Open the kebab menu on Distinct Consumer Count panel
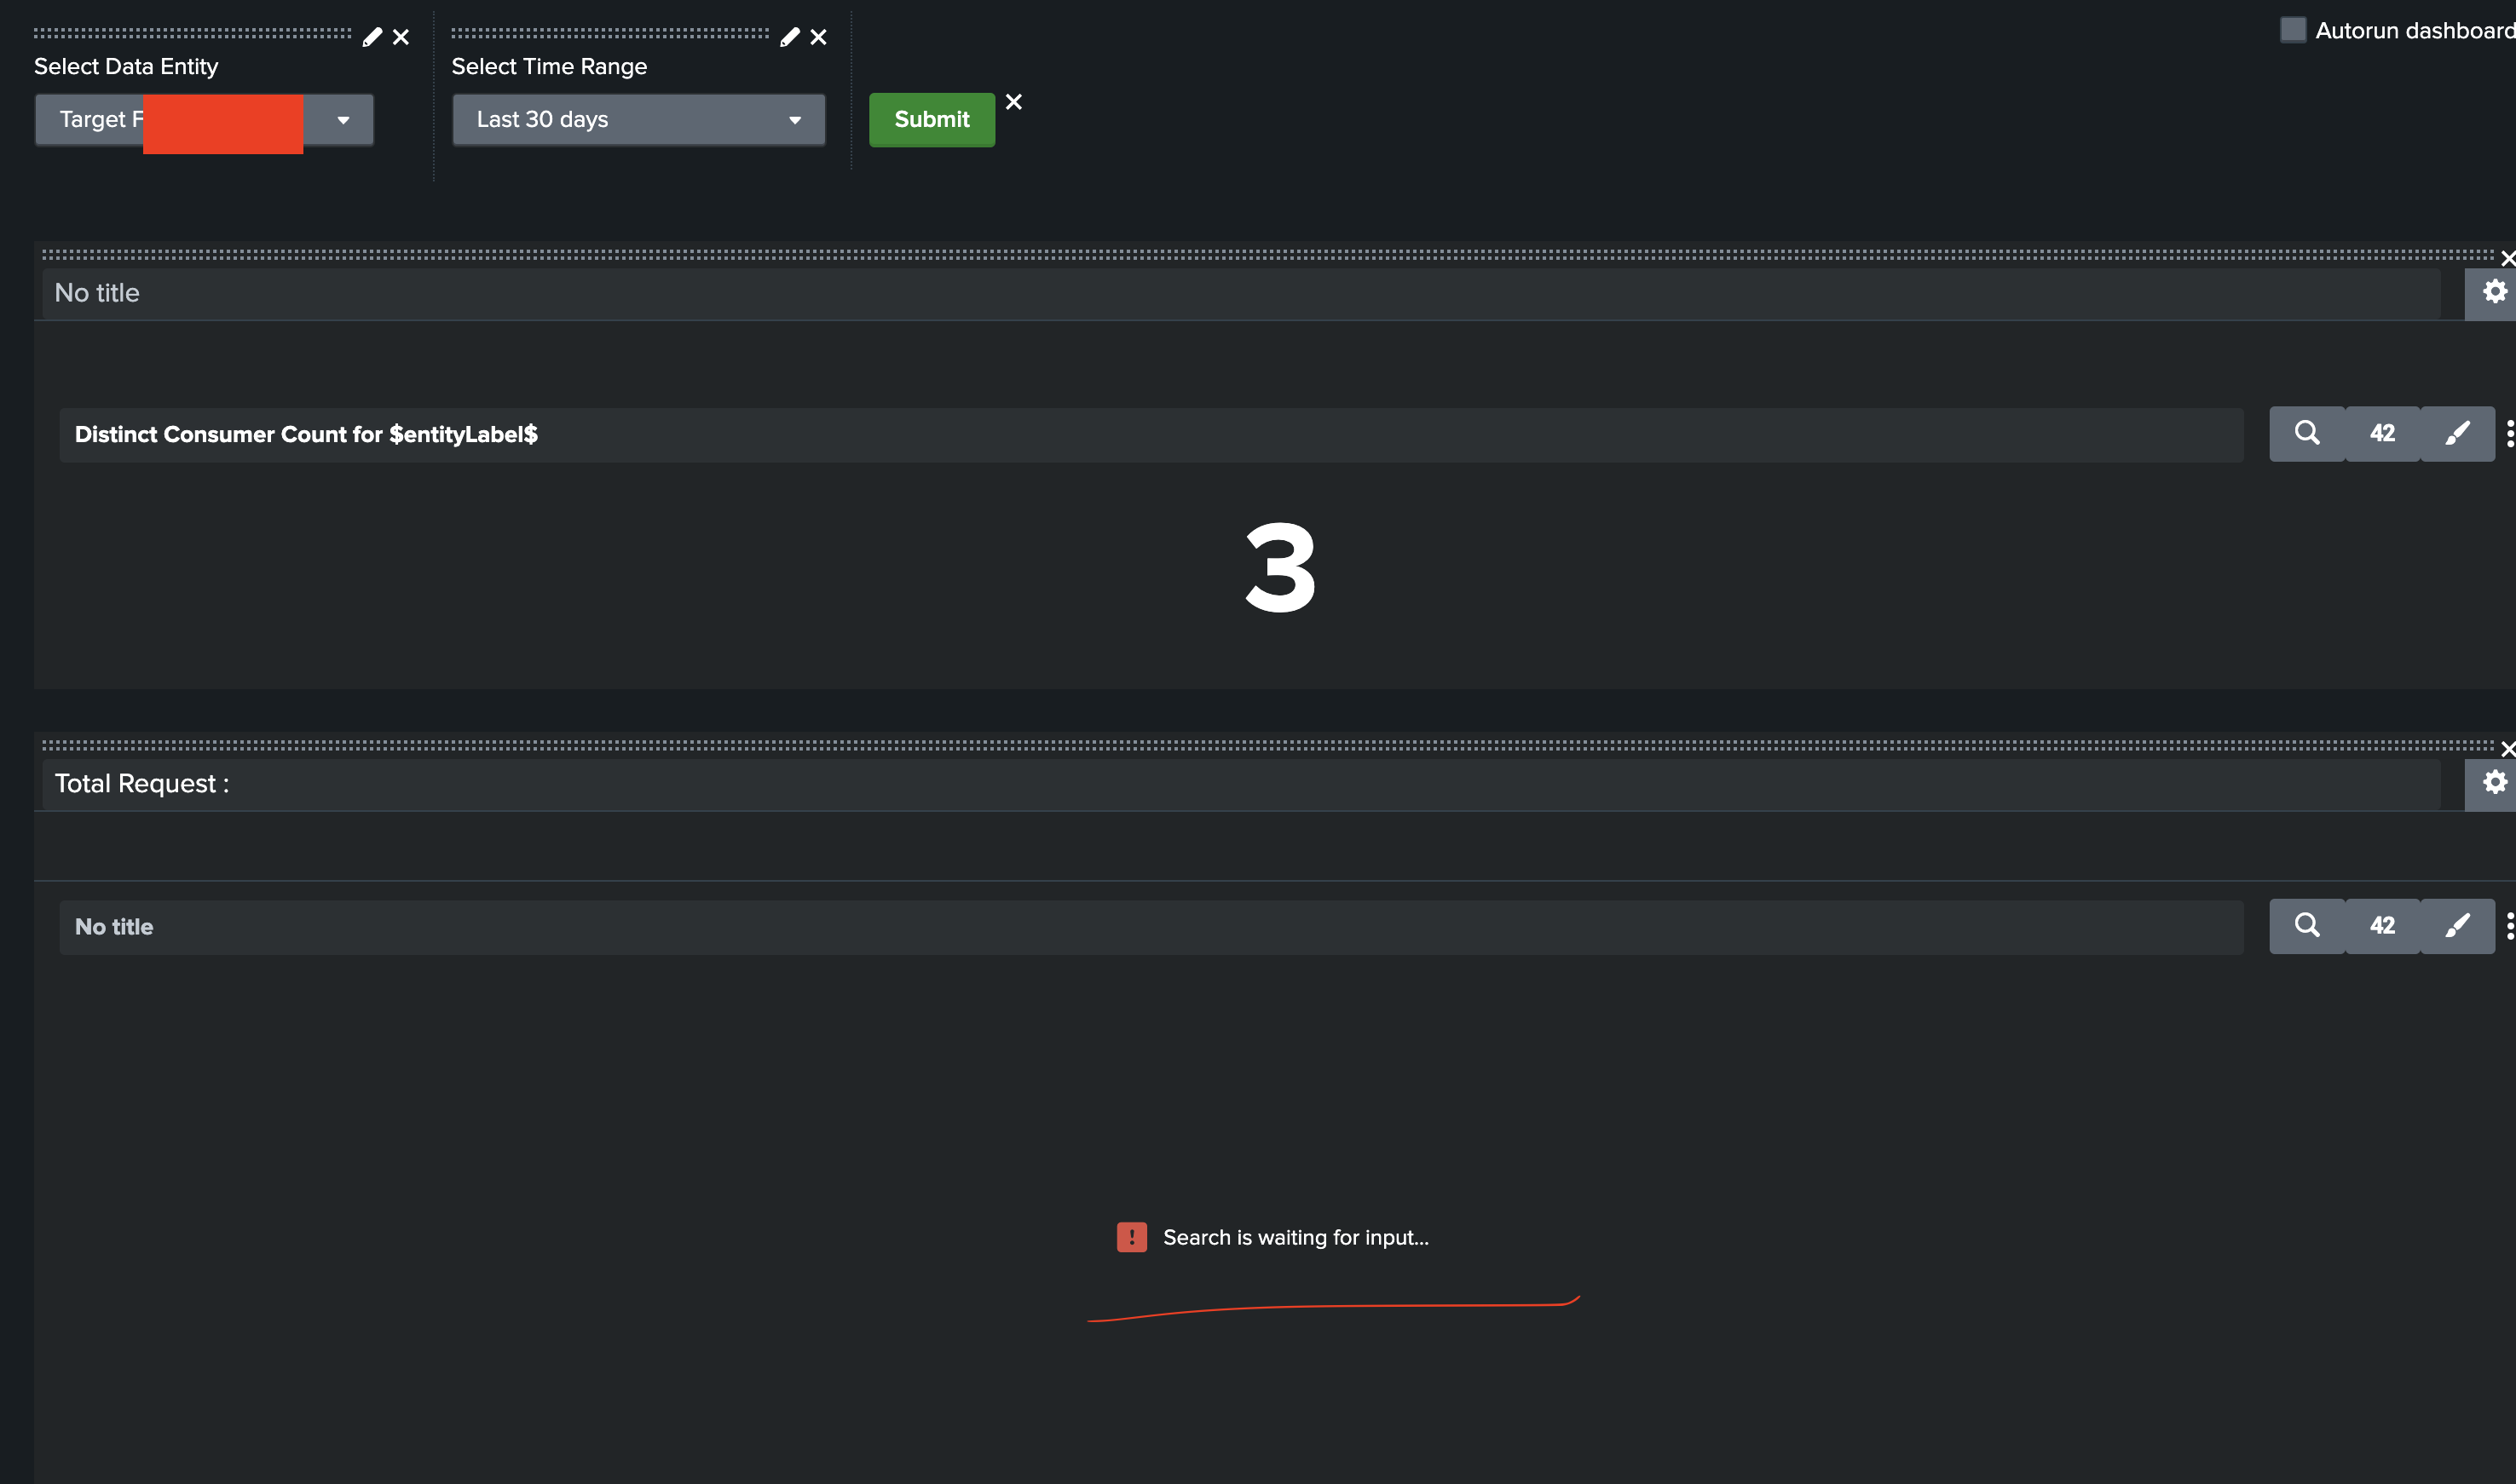 tap(2511, 433)
